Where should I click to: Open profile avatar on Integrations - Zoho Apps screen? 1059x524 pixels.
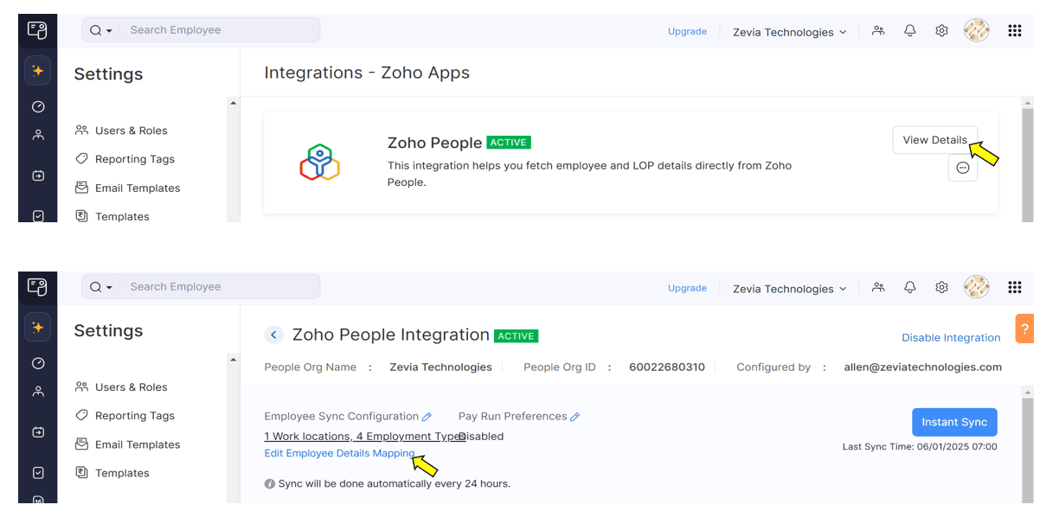tap(977, 30)
